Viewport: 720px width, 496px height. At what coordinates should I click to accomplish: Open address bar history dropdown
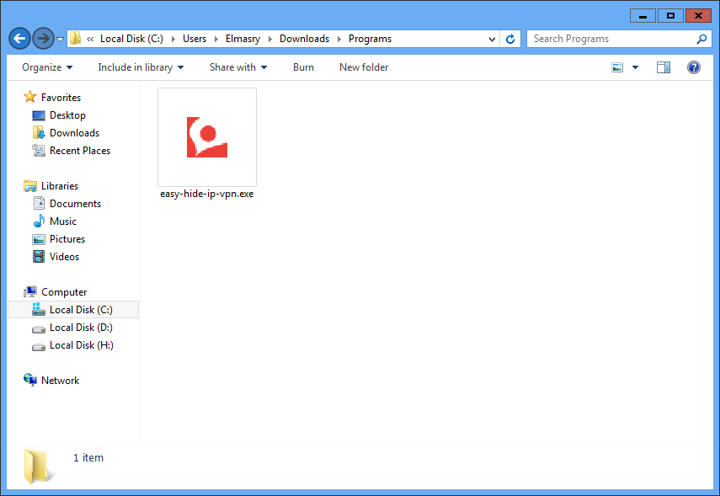click(492, 39)
